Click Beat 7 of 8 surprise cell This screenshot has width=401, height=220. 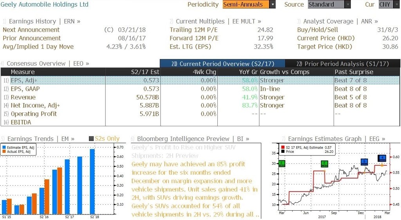pyautogui.click(x=350, y=80)
